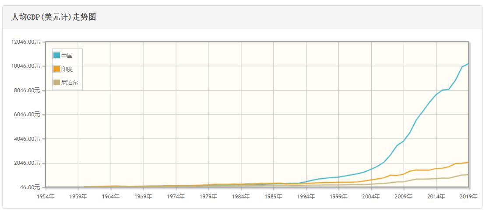Click the 2046.00元 y-axis label
The image size is (486, 215).
tap(28, 163)
